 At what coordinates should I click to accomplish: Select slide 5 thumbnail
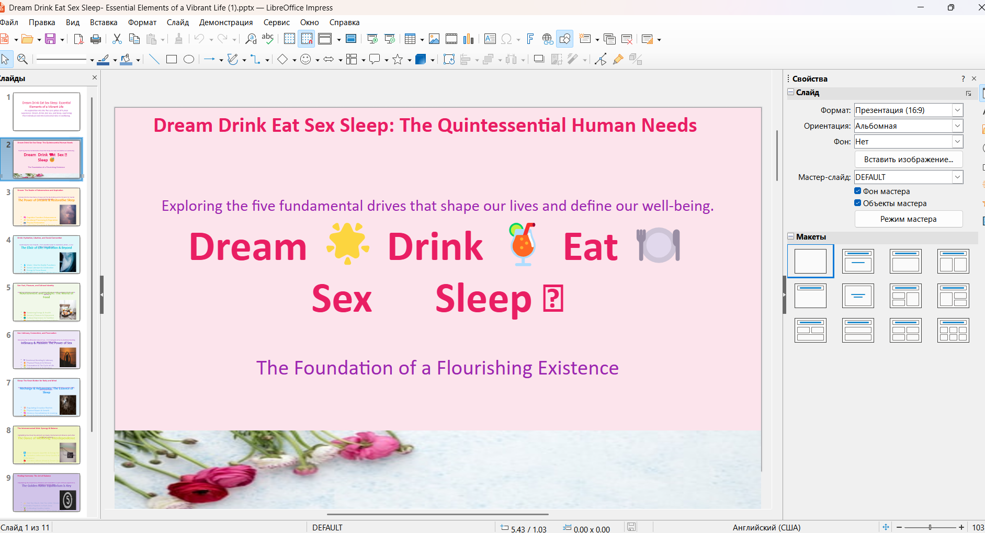47,302
